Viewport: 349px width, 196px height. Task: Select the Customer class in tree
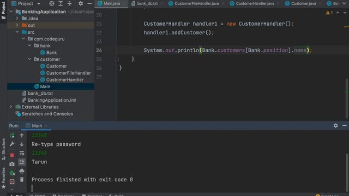click(x=53, y=66)
